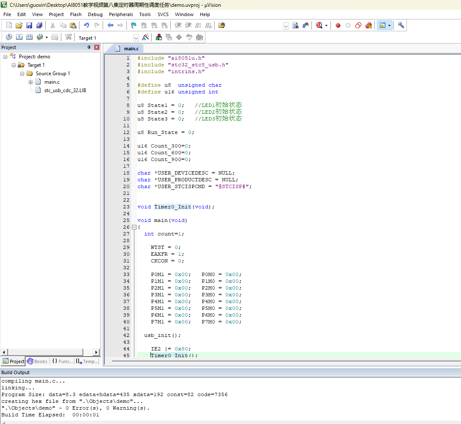The height and width of the screenshot is (424, 461).
Task: Open the Debug menu
Action: tap(95, 14)
